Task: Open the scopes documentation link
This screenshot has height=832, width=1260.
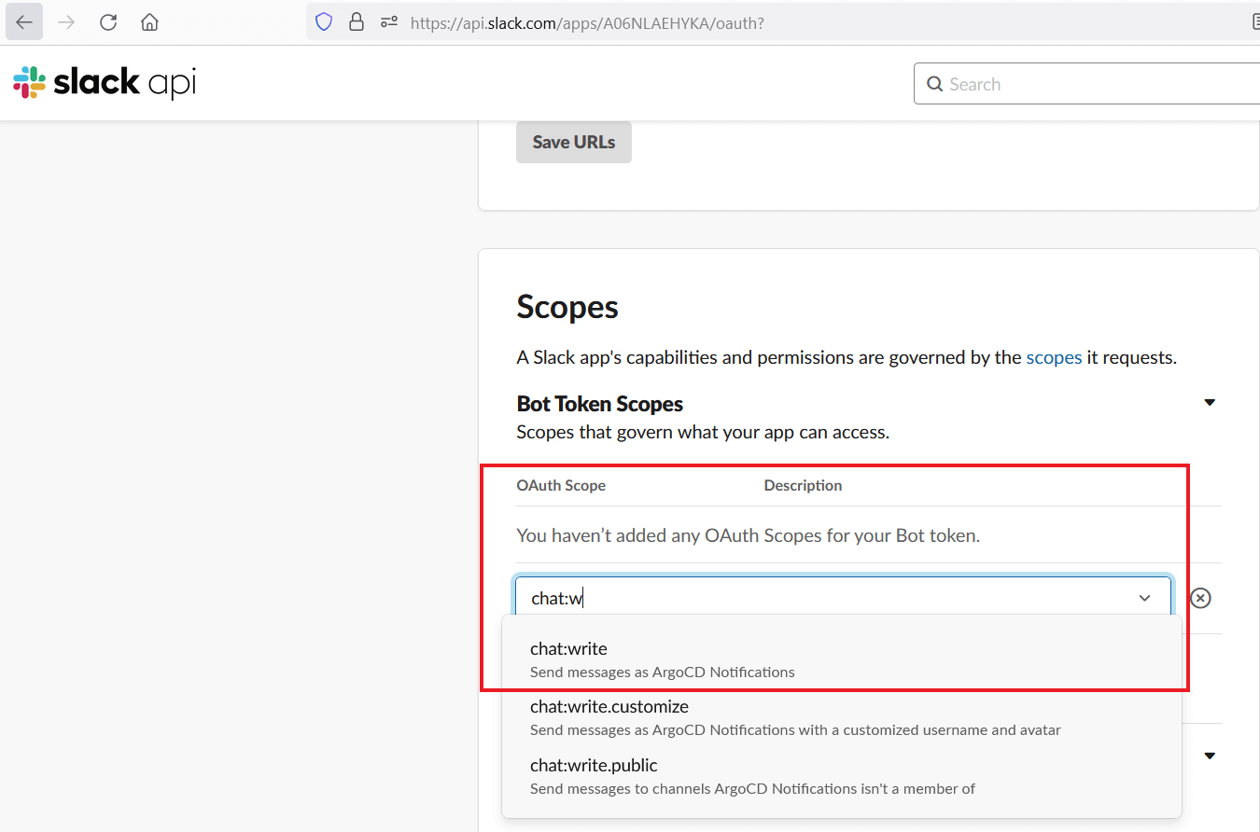Action: [1054, 357]
